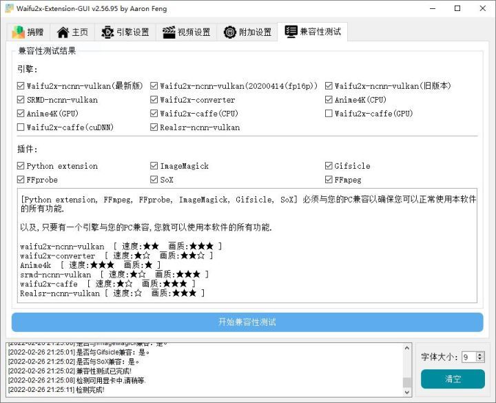The image size is (496, 403).
Task: Minimize the Waifu2x-Extension-GUI window
Action: click(433, 8)
